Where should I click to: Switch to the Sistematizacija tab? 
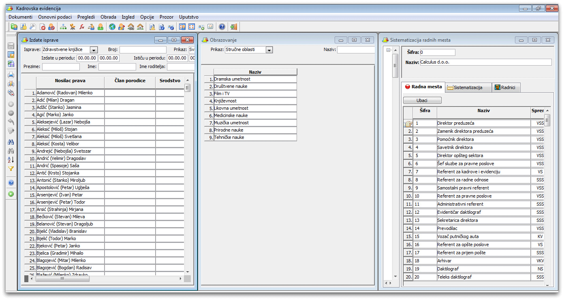468,87
